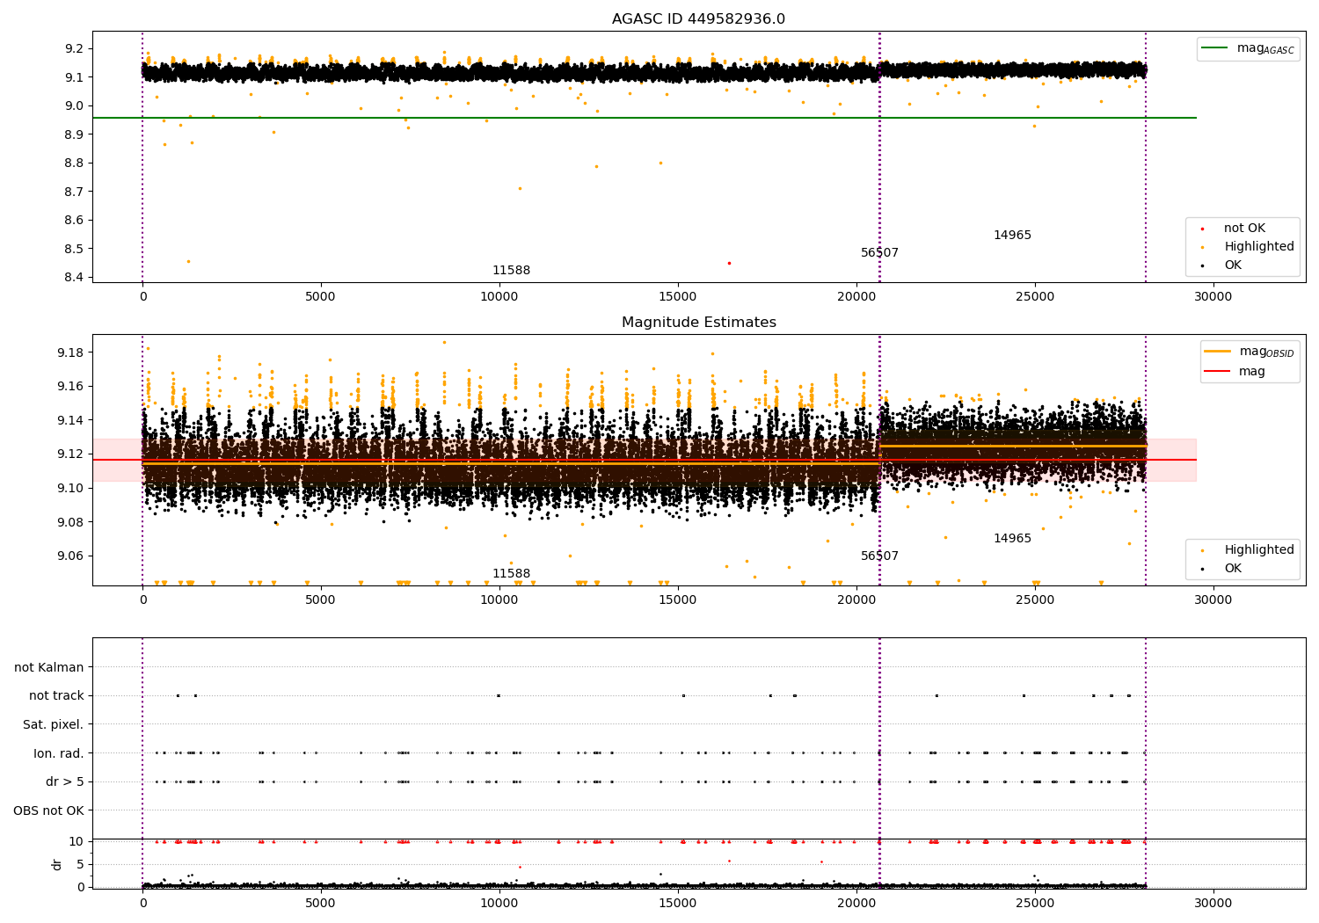Click the "not Kalman" axis label
The image size is (1319, 923).
[x=49, y=667]
